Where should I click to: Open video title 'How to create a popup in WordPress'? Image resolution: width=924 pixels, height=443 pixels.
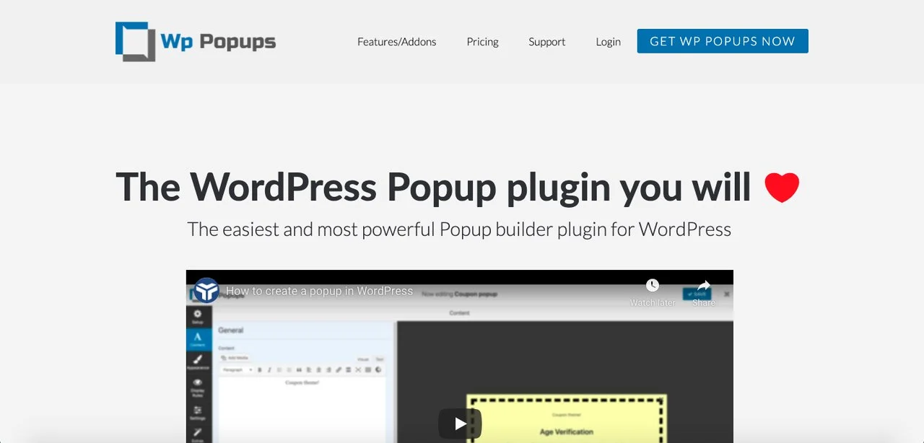[x=319, y=291]
